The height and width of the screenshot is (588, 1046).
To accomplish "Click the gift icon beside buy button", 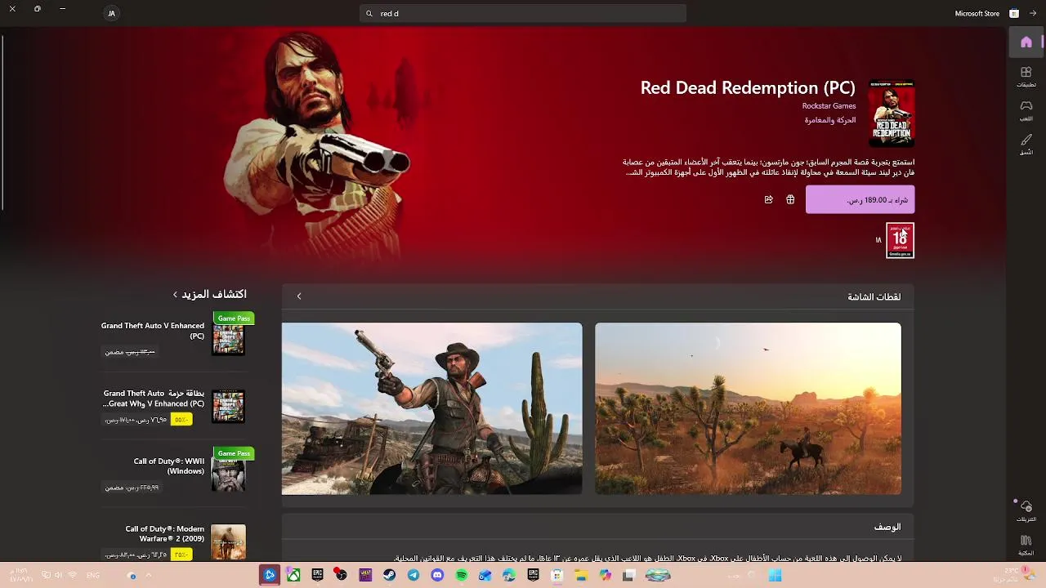I will tap(790, 199).
